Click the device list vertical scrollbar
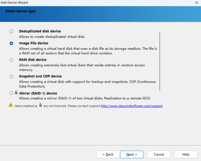Viewport: 201px width, 161px height. pos(160,61)
